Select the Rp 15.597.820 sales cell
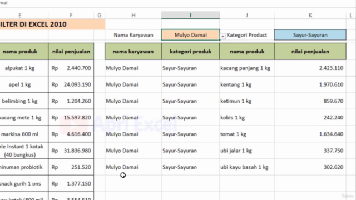This screenshot has width=356, height=200. click(71, 118)
